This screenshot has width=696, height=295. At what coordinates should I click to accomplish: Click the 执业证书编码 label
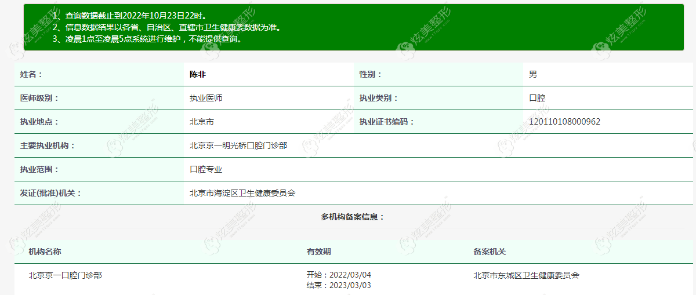pyautogui.click(x=387, y=122)
